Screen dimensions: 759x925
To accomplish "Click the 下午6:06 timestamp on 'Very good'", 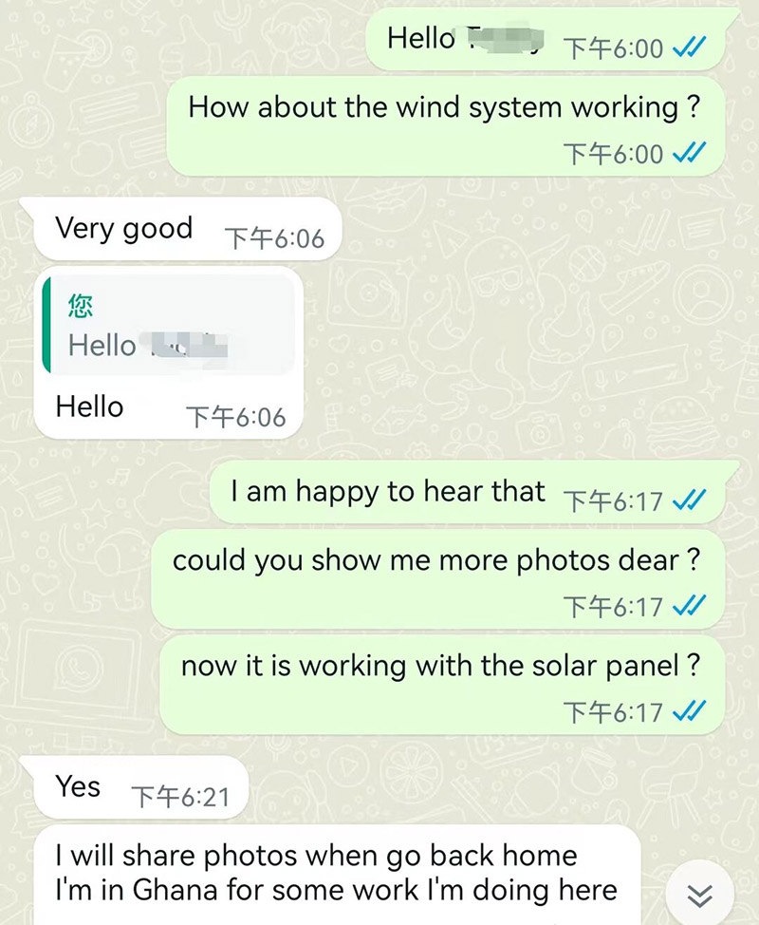I will (x=274, y=239).
